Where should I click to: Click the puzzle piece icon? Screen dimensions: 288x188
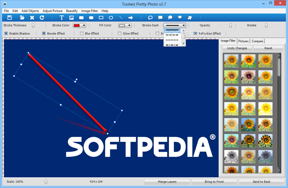pyautogui.click(x=190, y=18)
